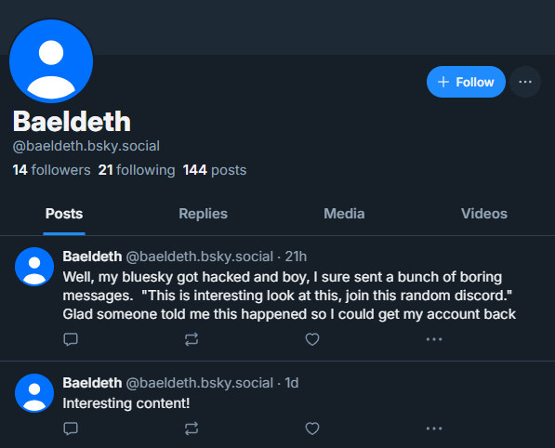Like the 'Interesting content!' post
Image resolution: width=555 pixels, height=448 pixels.
(x=312, y=428)
